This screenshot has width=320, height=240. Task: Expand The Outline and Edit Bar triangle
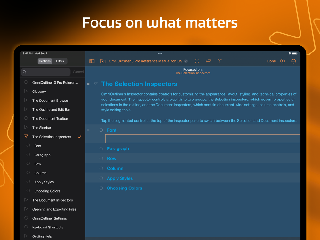26,109
